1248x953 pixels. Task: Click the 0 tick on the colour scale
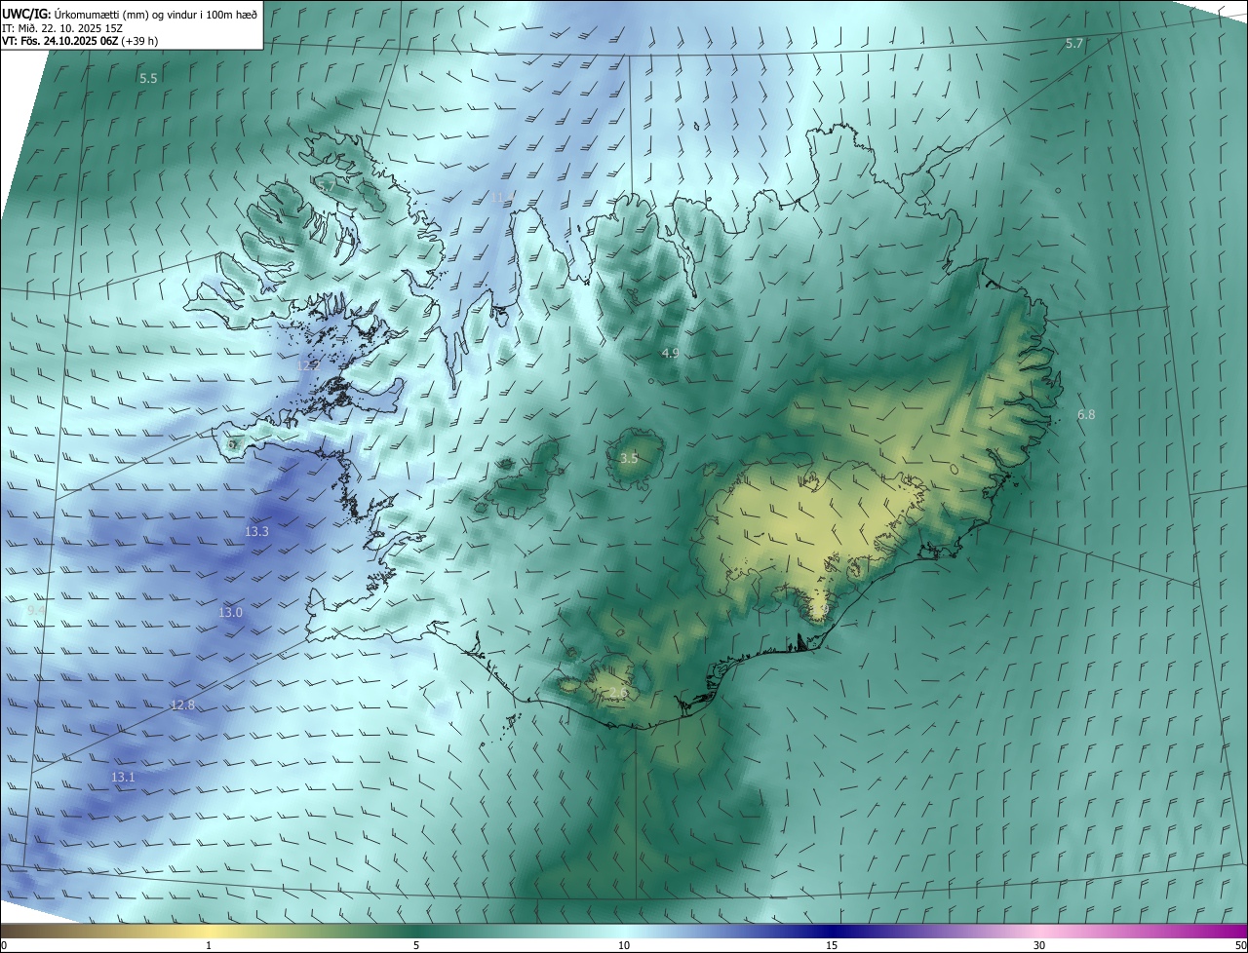coord(4,945)
